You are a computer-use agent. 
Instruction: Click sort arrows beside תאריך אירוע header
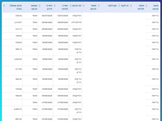click(40, 6)
